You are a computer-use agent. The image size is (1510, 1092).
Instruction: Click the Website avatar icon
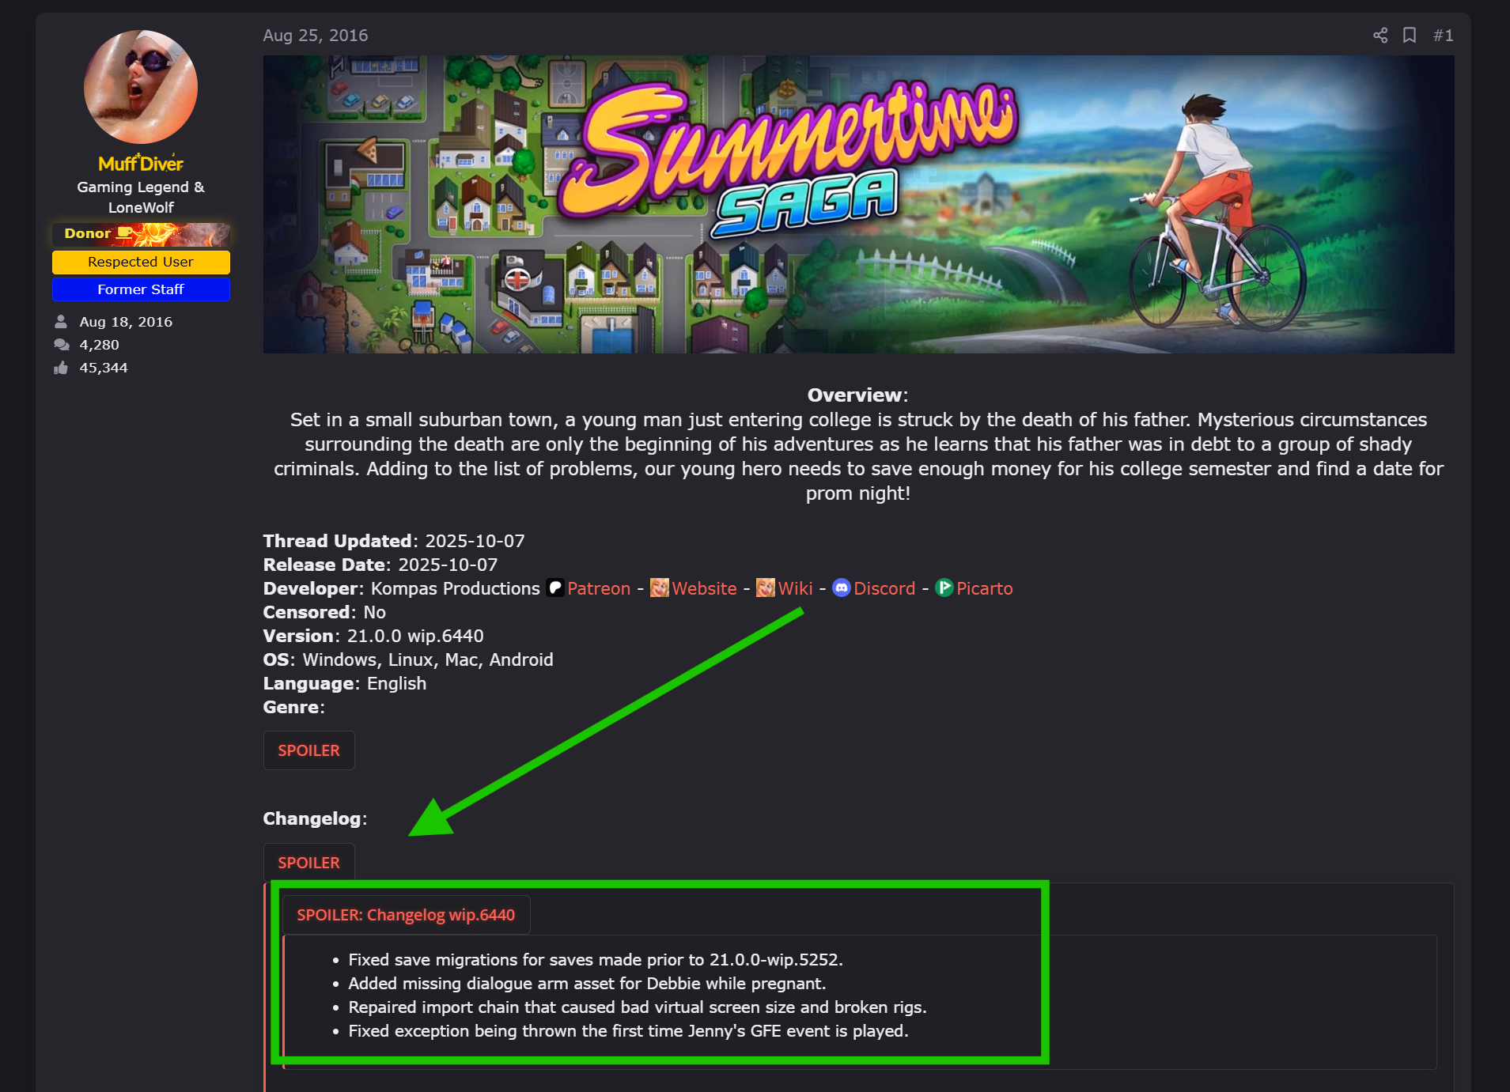660,588
